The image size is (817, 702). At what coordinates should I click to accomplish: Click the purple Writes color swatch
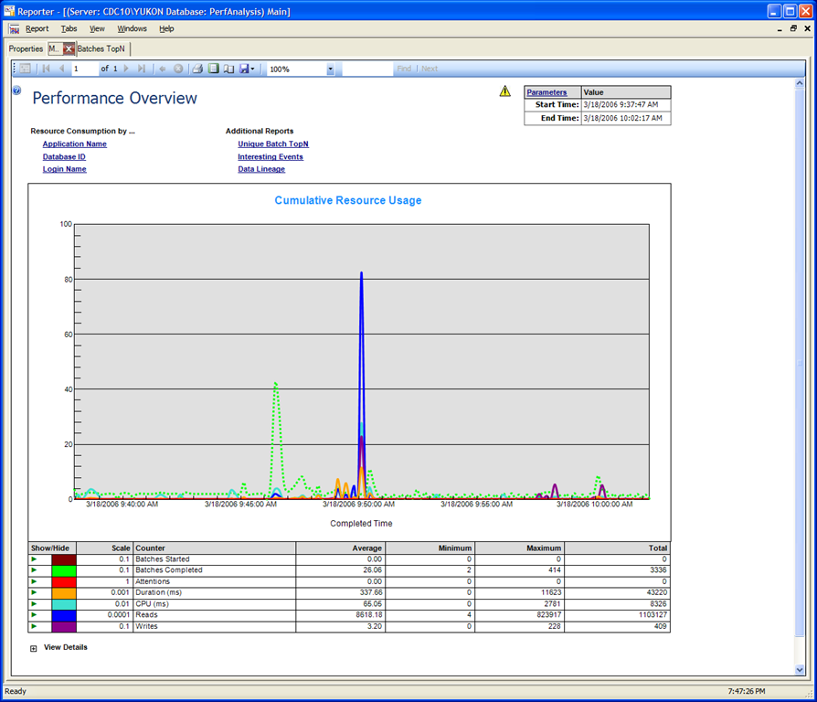pyautogui.click(x=64, y=626)
